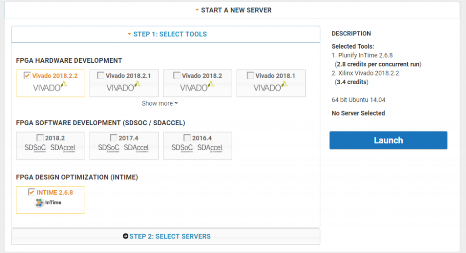This screenshot has width=466, height=253.
Task: Select the INTIME 2.6.8 label
Action: click(55, 192)
